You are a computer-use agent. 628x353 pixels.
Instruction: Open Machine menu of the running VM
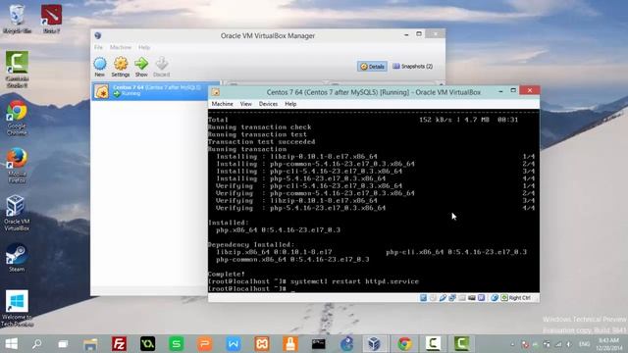click(x=223, y=104)
